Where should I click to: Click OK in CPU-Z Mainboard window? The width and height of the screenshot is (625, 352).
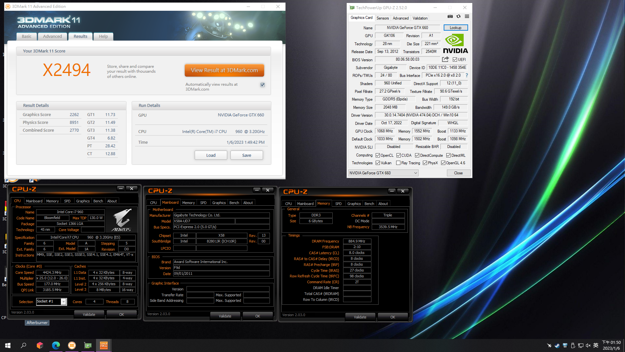(x=257, y=316)
